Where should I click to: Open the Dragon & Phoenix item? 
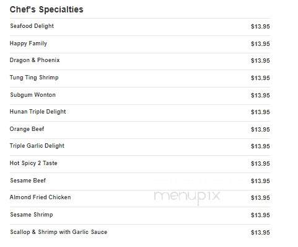click(35, 60)
